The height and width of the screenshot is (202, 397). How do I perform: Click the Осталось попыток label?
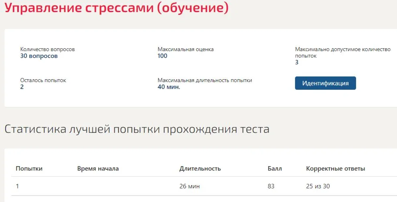(x=43, y=80)
